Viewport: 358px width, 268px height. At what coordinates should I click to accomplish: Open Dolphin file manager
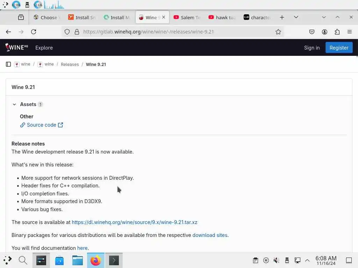[78, 260]
